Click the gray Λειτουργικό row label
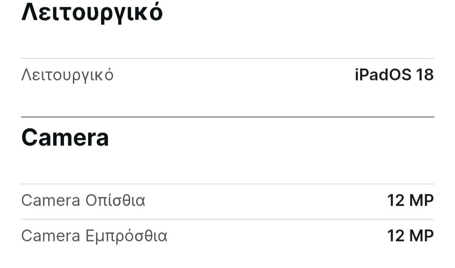 [x=67, y=75]
